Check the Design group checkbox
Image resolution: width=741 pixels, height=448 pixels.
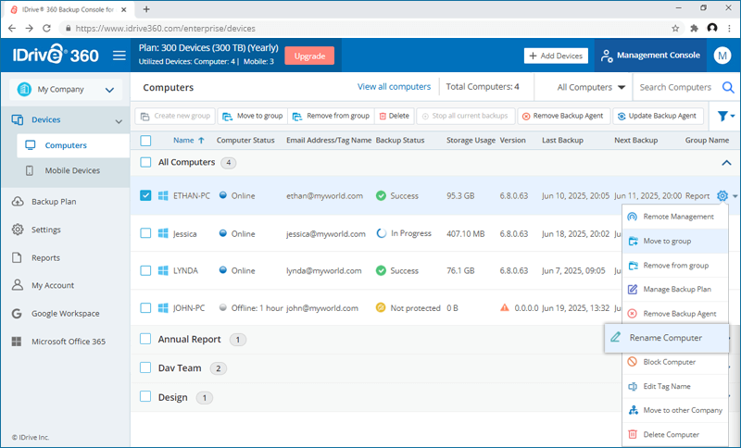(x=145, y=396)
